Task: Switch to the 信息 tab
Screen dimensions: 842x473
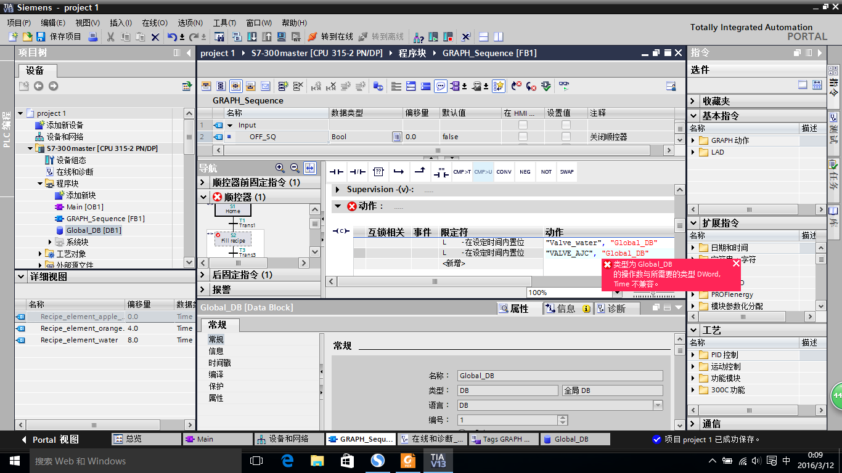Action: 567,309
